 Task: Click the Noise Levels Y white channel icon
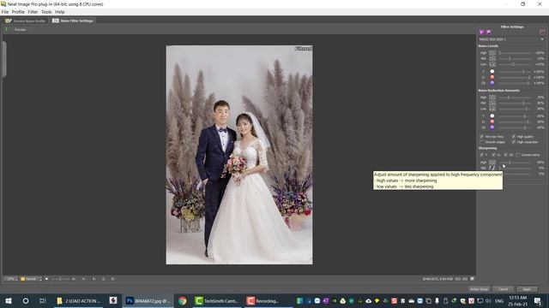[492, 72]
